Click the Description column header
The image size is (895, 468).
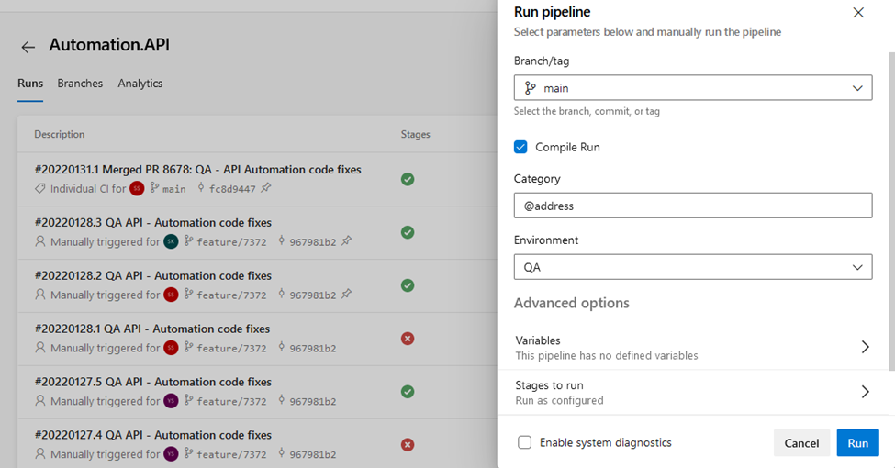tap(60, 134)
